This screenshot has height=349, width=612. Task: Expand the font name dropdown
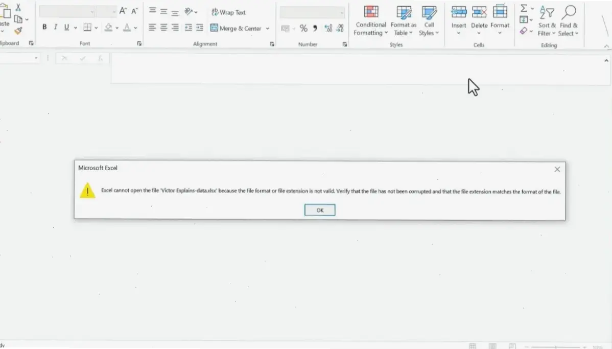[92, 12]
